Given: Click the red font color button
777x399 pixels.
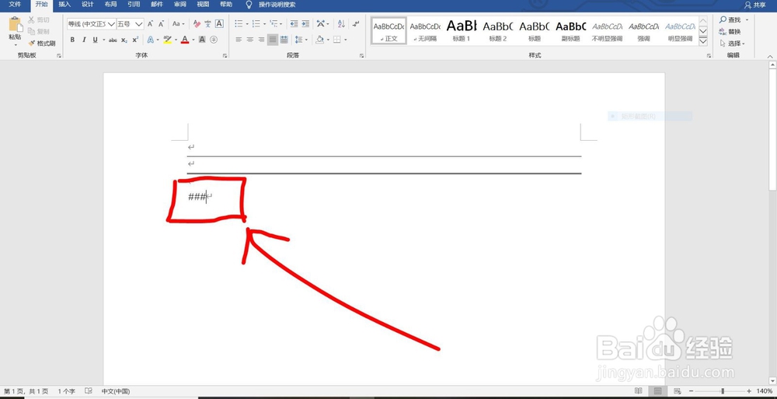Looking at the screenshot, I should (x=185, y=40).
